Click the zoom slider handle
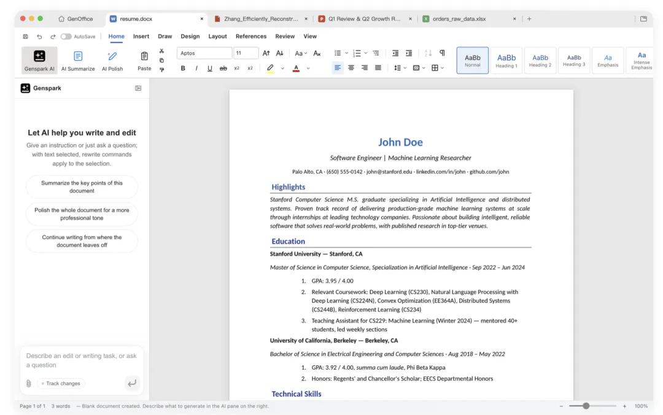Viewport: 663px width, 415px height. (586, 406)
